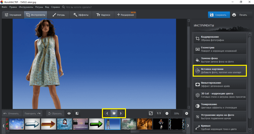This screenshot has width=254, height=134.
Task: Toggle the before/after comparison view
Action: click(77, 113)
